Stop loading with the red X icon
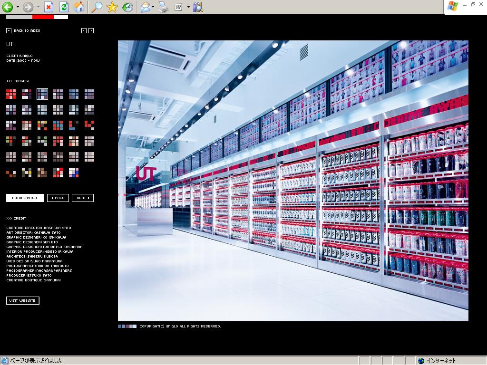Image resolution: width=487 pixels, height=365 pixels. coord(49,7)
